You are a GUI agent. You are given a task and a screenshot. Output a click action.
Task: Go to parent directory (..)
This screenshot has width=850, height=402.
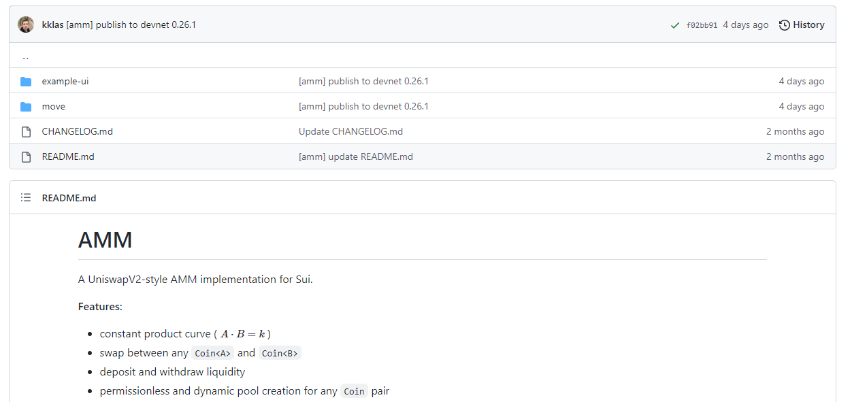click(25, 56)
